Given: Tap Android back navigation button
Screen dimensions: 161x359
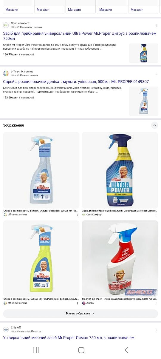Looking at the screenshot, I should click(x=126, y=350).
